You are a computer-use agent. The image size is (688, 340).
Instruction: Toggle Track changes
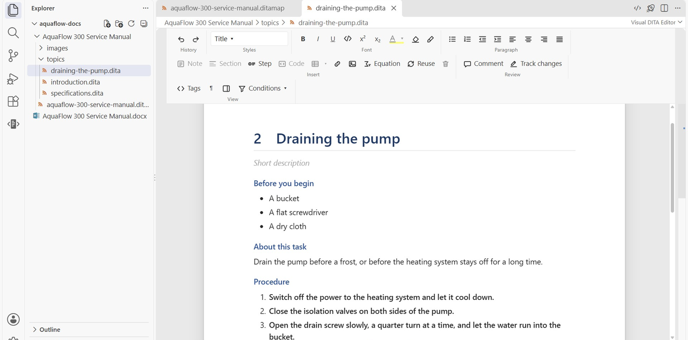tap(536, 64)
